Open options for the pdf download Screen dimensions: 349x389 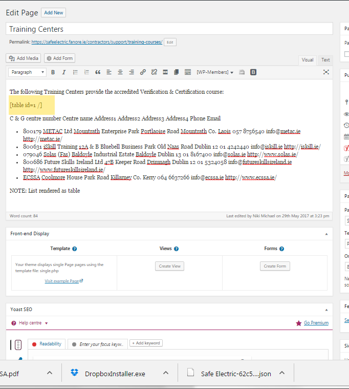click(50, 373)
